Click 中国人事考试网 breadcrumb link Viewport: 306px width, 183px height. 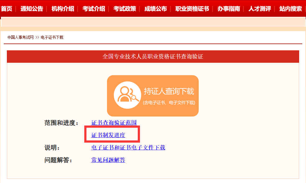(21, 37)
